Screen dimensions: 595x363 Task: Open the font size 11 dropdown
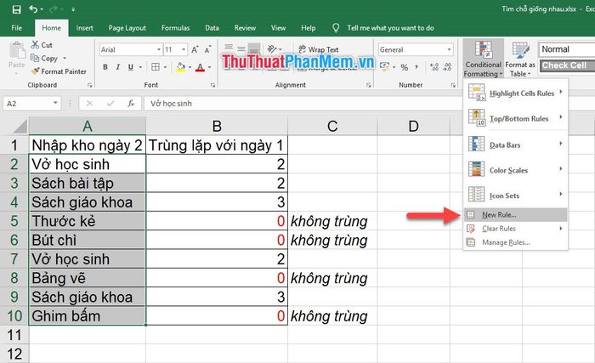pos(184,49)
